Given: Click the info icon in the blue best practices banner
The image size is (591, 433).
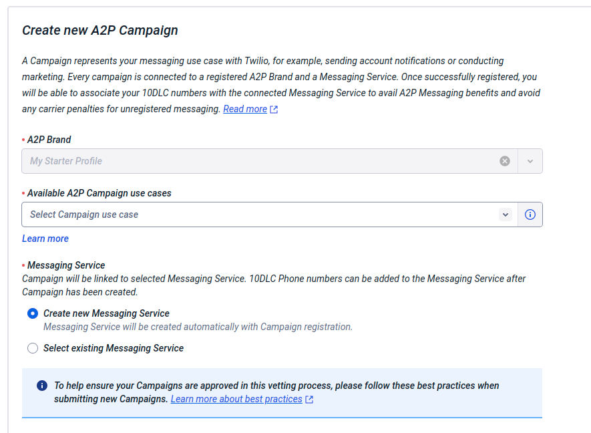Looking at the screenshot, I should click(42, 386).
